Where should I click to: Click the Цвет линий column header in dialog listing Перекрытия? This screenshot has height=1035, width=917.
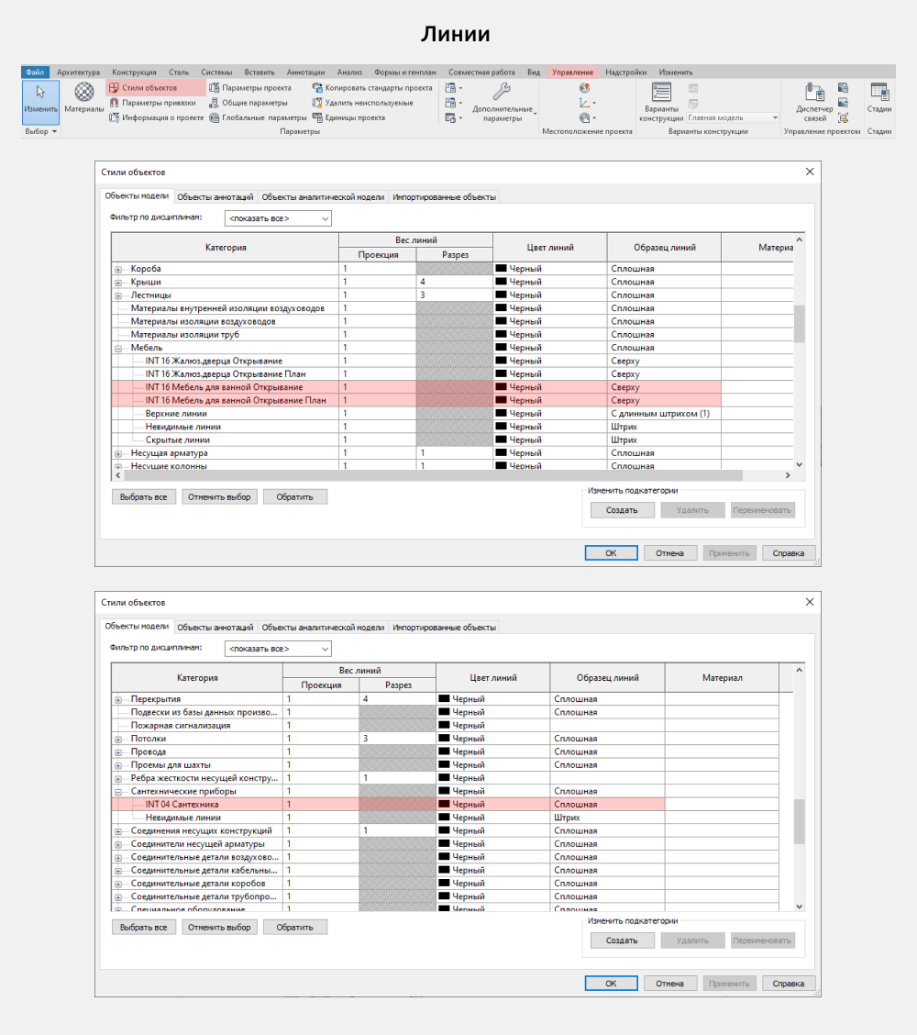(x=493, y=678)
